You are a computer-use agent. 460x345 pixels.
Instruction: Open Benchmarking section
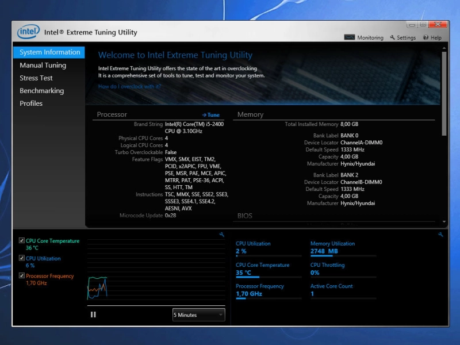(x=41, y=91)
